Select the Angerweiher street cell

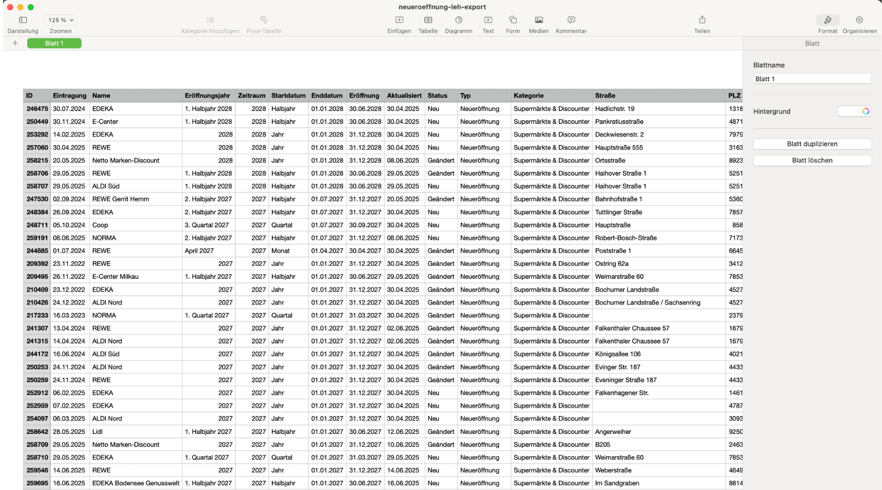[x=659, y=432]
